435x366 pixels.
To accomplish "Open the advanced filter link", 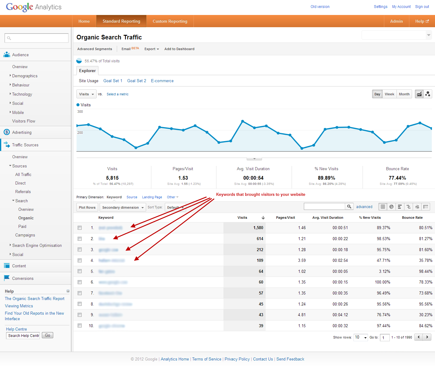I will (x=364, y=207).
